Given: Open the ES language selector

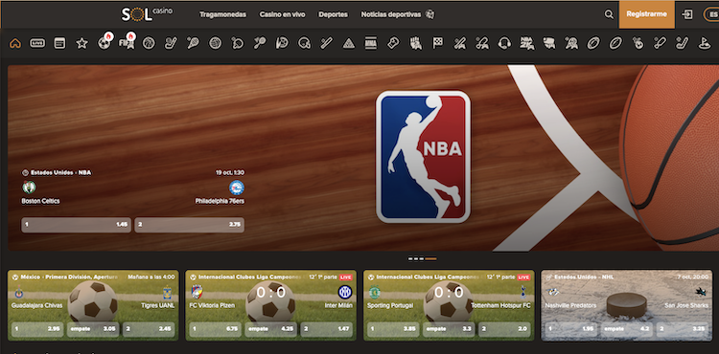Looking at the screenshot, I should 711,14.
